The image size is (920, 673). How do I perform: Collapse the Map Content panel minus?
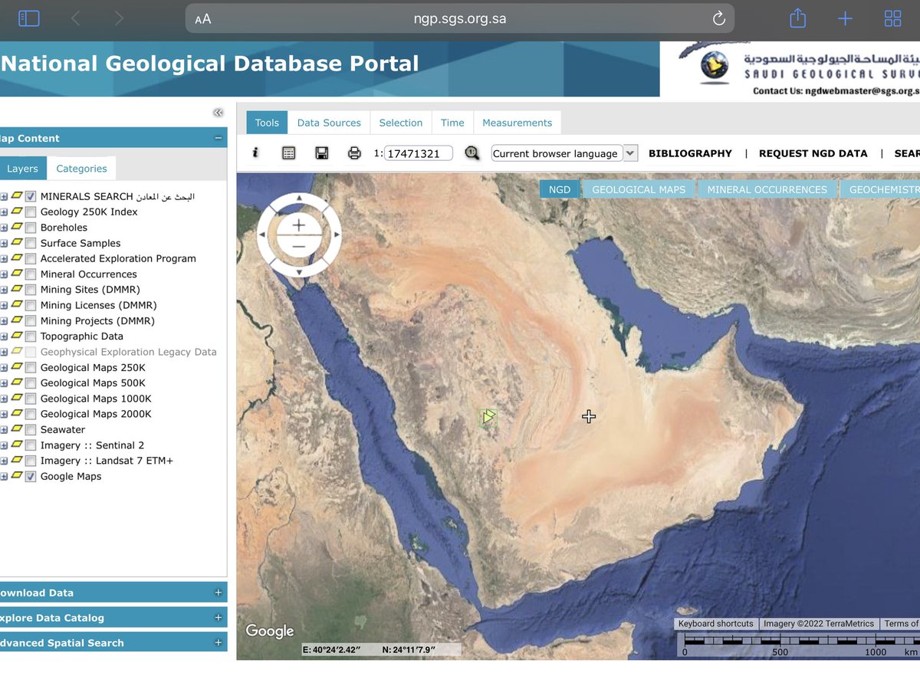pyautogui.click(x=219, y=139)
